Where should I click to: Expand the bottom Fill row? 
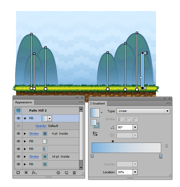tap(25, 164)
